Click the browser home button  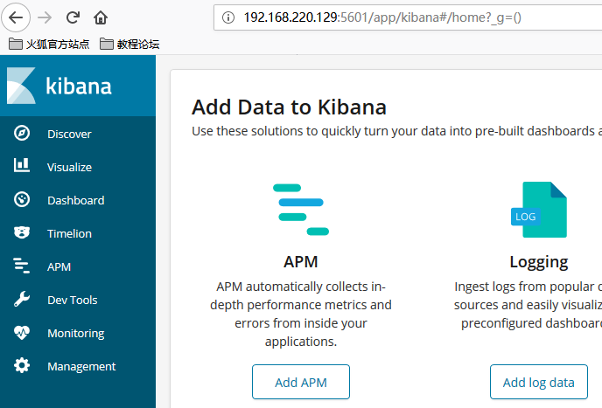click(101, 17)
